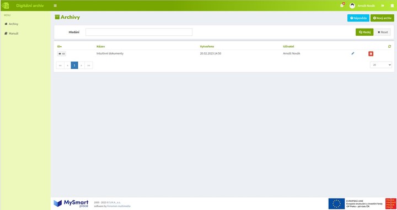
Task: Open Manuál in the sidebar menu
Action: (x=12, y=34)
